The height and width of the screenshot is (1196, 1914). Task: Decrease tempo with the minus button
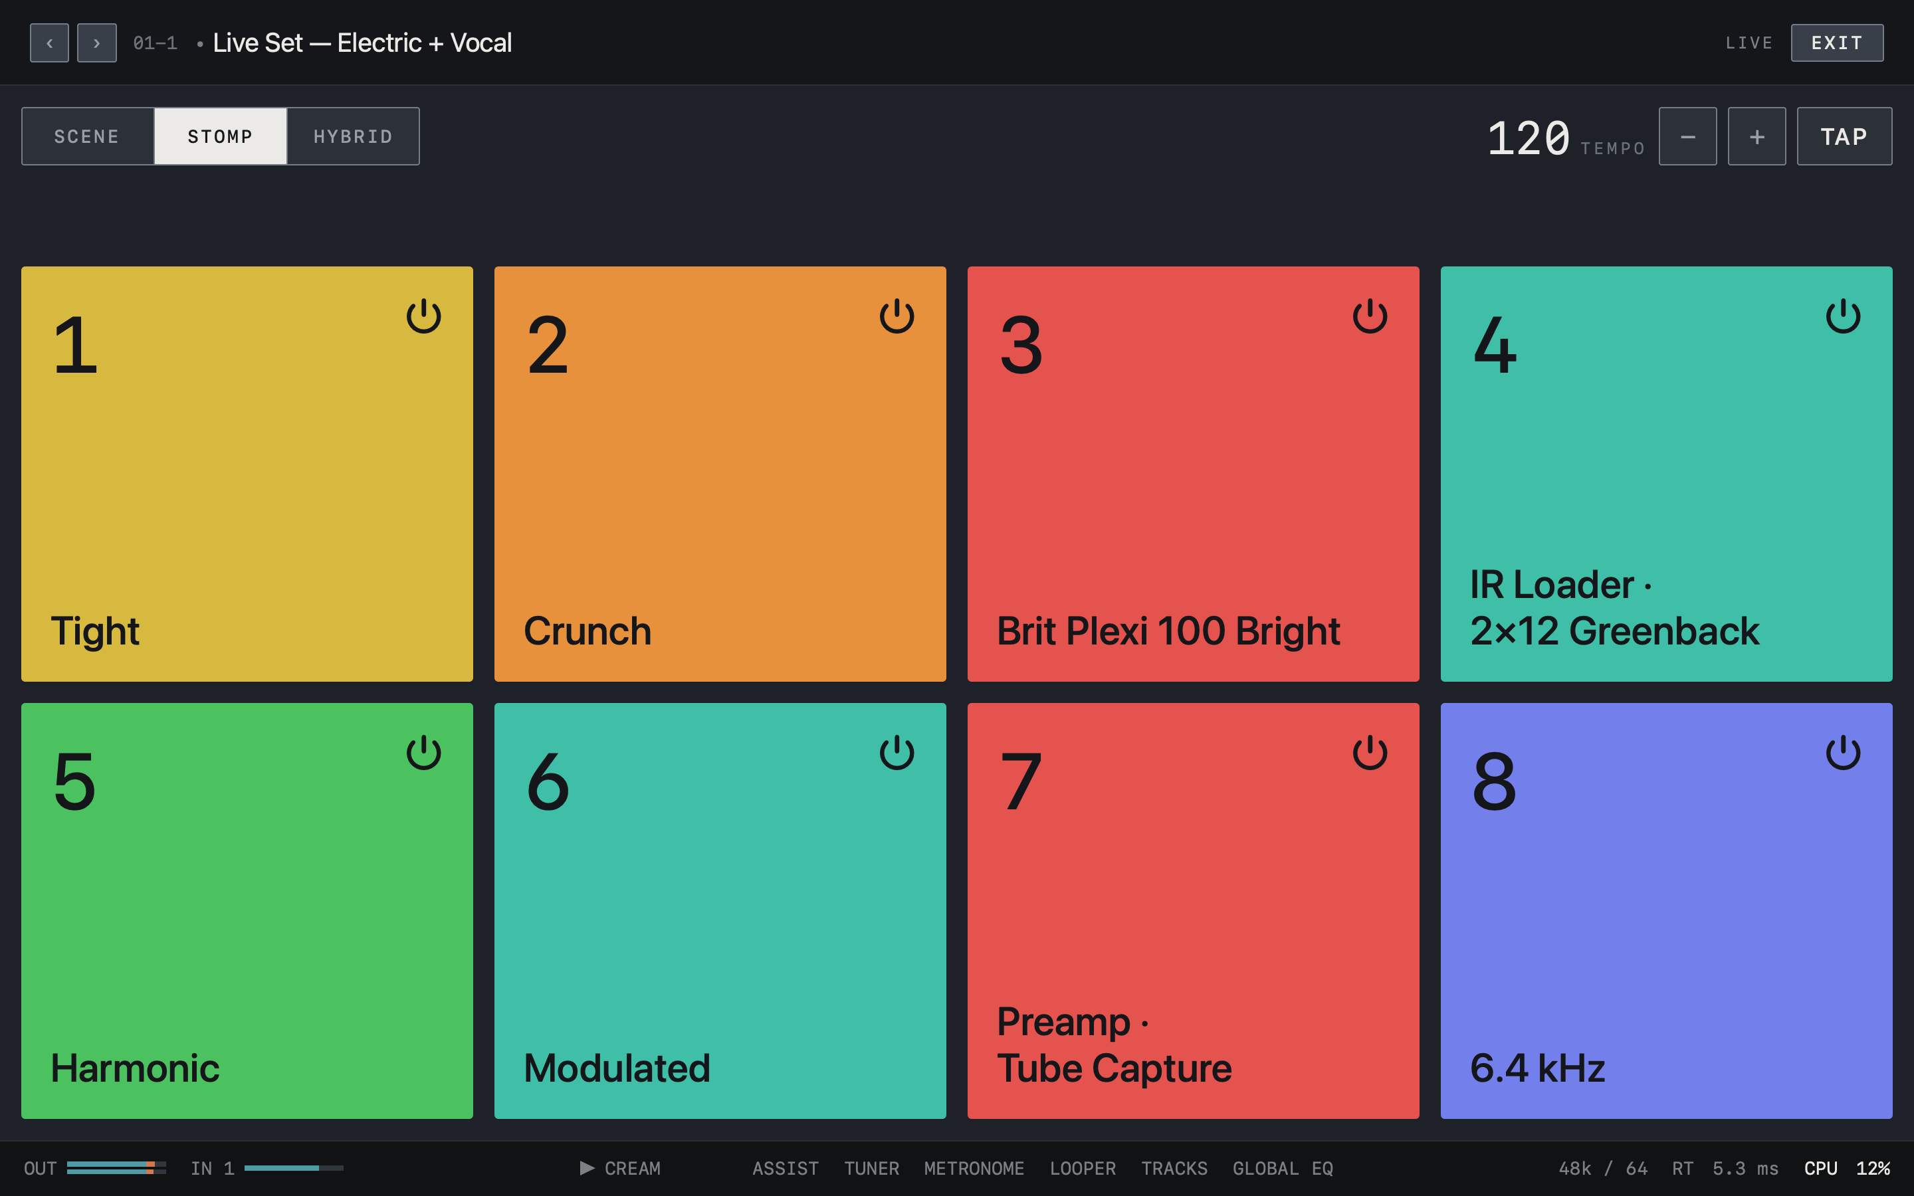(1688, 136)
